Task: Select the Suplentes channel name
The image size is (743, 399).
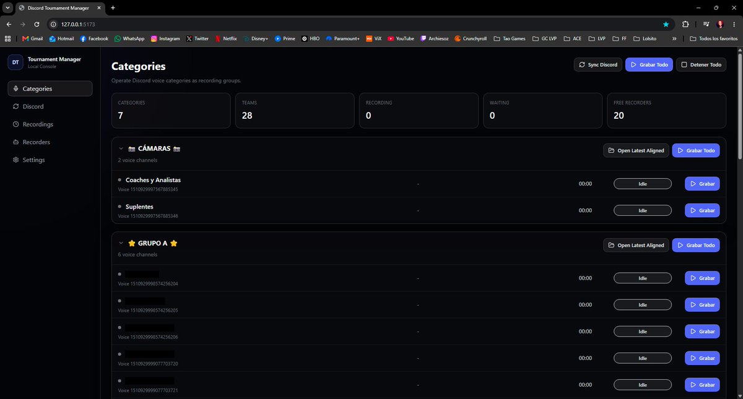Action: coord(139,207)
